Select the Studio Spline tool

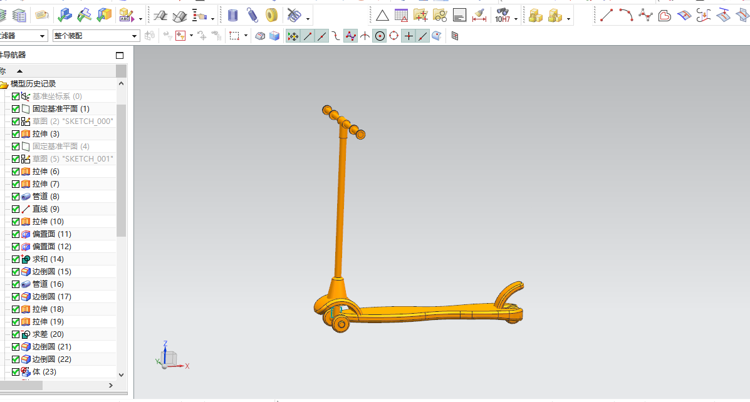[x=645, y=16]
